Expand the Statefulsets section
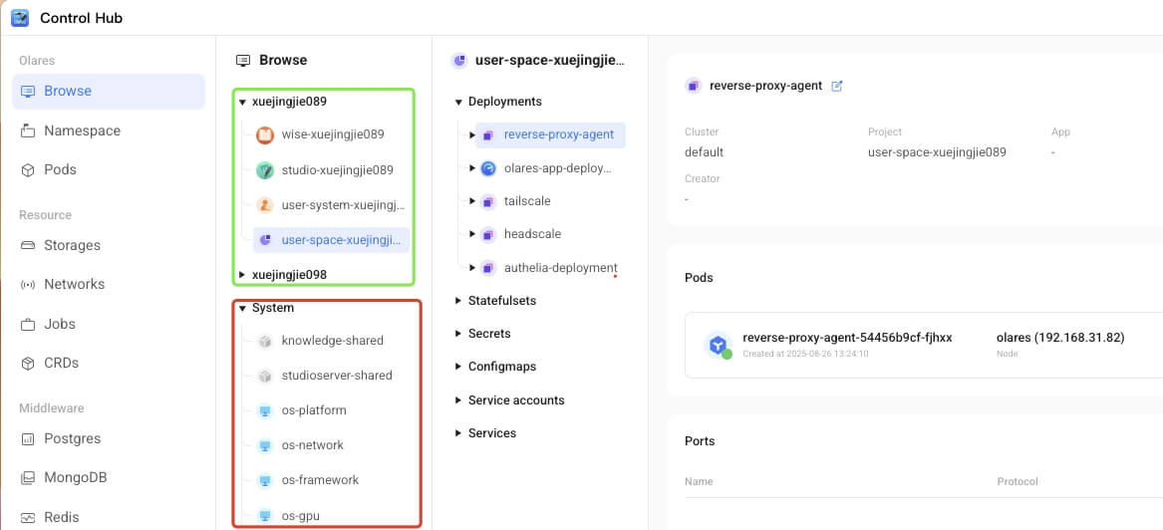 coord(458,301)
